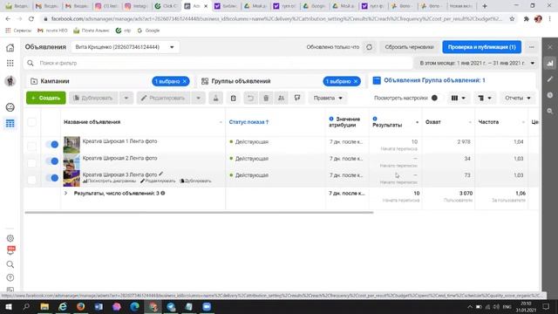Click the tag label icon in toolbar
This screenshot has height=314, width=558.
[x=297, y=98]
